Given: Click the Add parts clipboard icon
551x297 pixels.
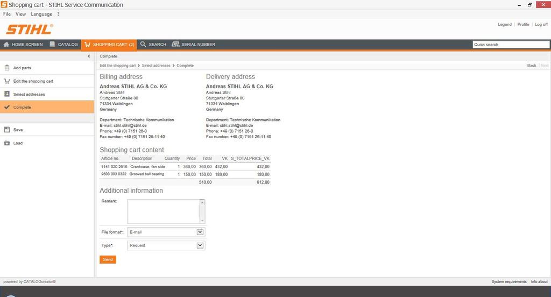Looking at the screenshot, I should 6,68.
